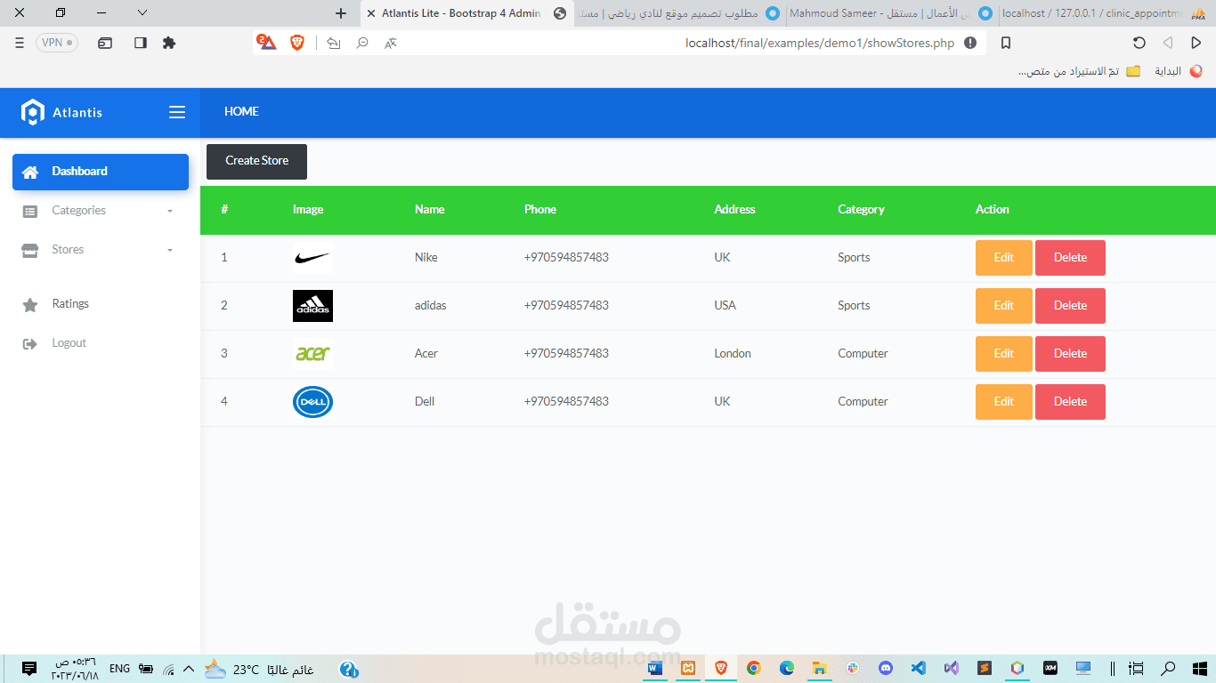Click the Acer logo thumbnail
Image resolution: width=1216 pixels, height=683 pixels.
pos(312,354)
